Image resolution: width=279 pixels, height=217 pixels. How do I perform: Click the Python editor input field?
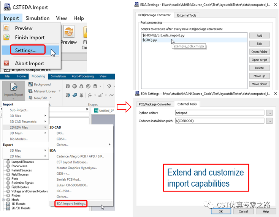tap(220, 113)
